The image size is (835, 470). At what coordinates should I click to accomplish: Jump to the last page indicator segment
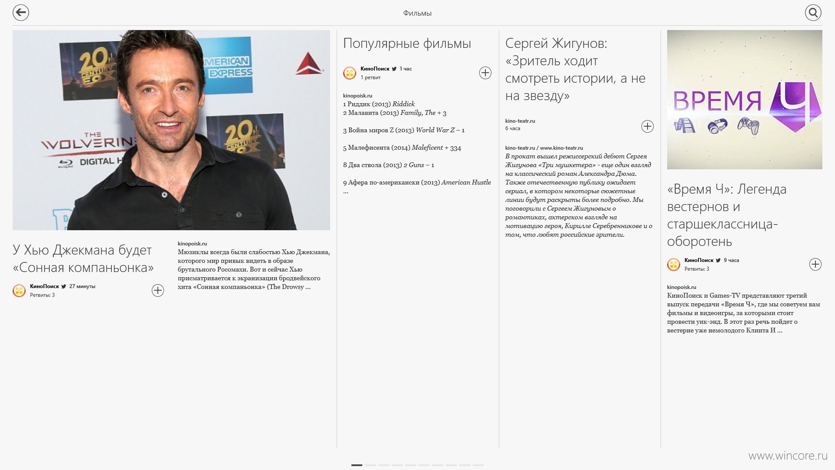click(478, 465)
